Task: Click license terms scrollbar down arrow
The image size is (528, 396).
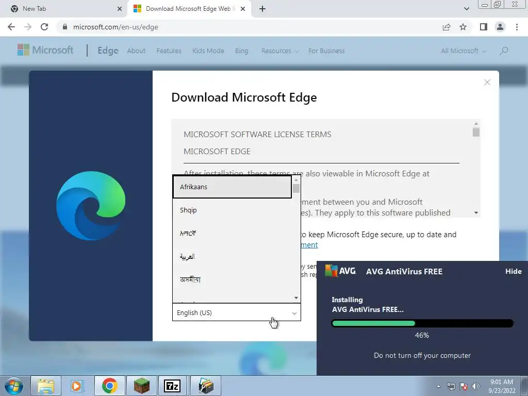Action: [x=476, y=213]
